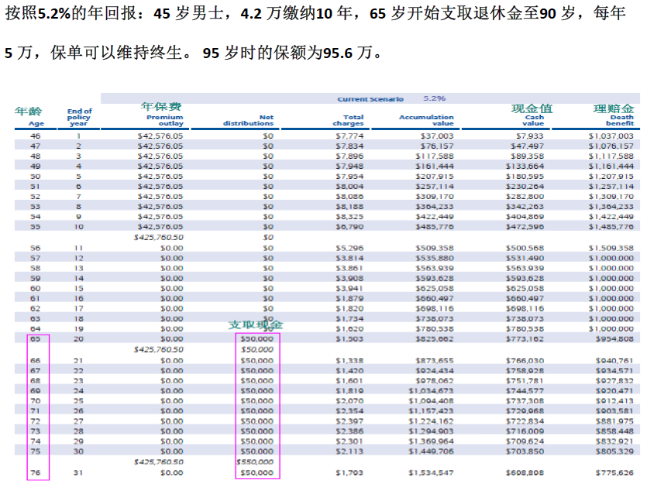Select death benefit $775,626
The width and height of the screenshot is (647, 488).
coord(614,473)
